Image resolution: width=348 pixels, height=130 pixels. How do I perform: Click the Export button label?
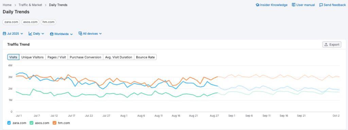click(334, 44)
